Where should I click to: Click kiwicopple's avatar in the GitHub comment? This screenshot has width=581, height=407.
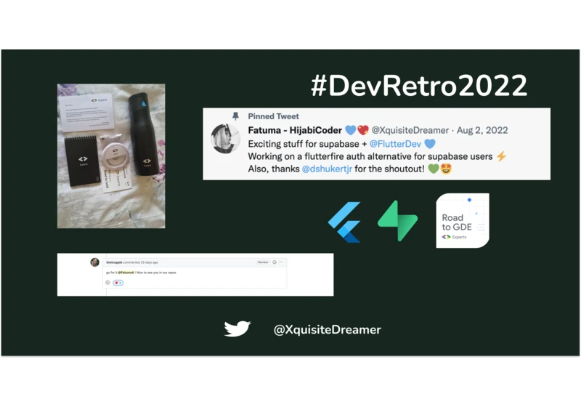tap(95, 262)
